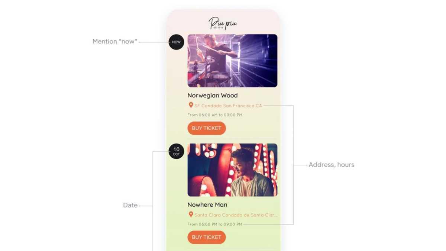Select the 06:00 PM to 09:00 PM hours

[x=215, y=224]
